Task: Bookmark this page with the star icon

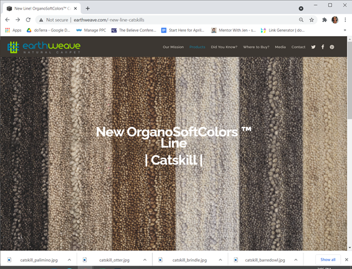Action: [x=311, y=20]
